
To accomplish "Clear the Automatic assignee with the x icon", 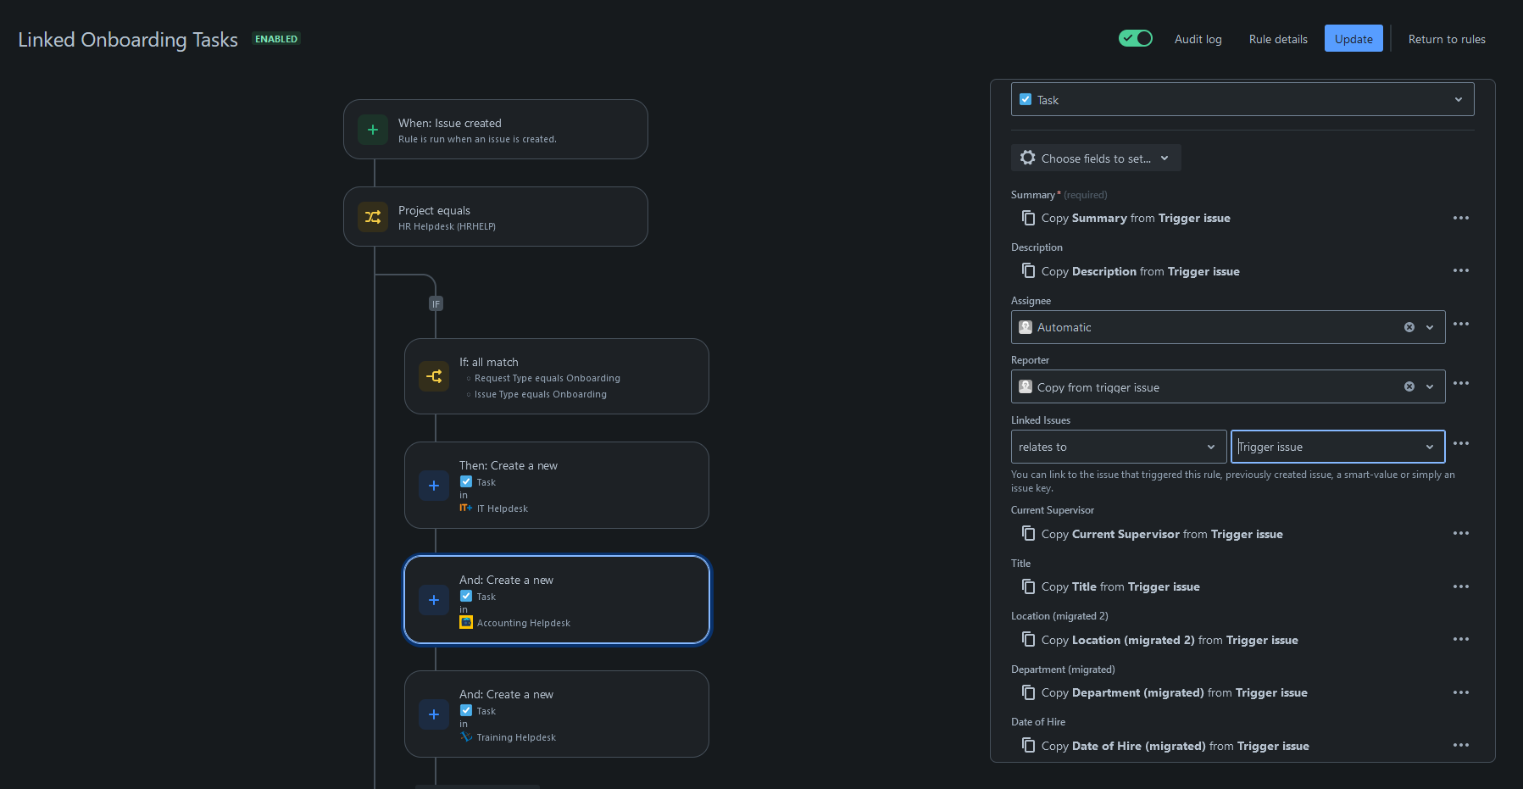I will click(1409, 327).
